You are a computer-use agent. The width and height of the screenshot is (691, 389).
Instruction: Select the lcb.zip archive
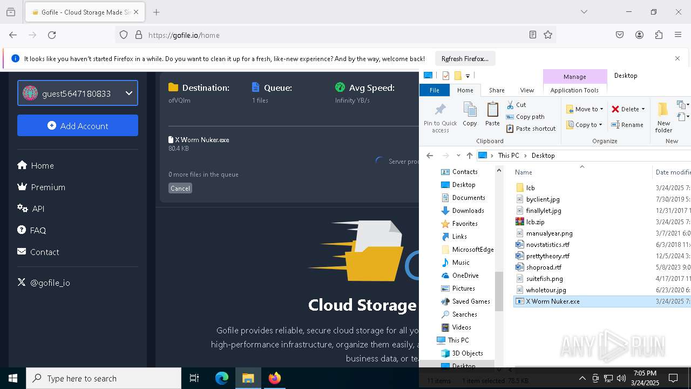[x=535, y=222]
